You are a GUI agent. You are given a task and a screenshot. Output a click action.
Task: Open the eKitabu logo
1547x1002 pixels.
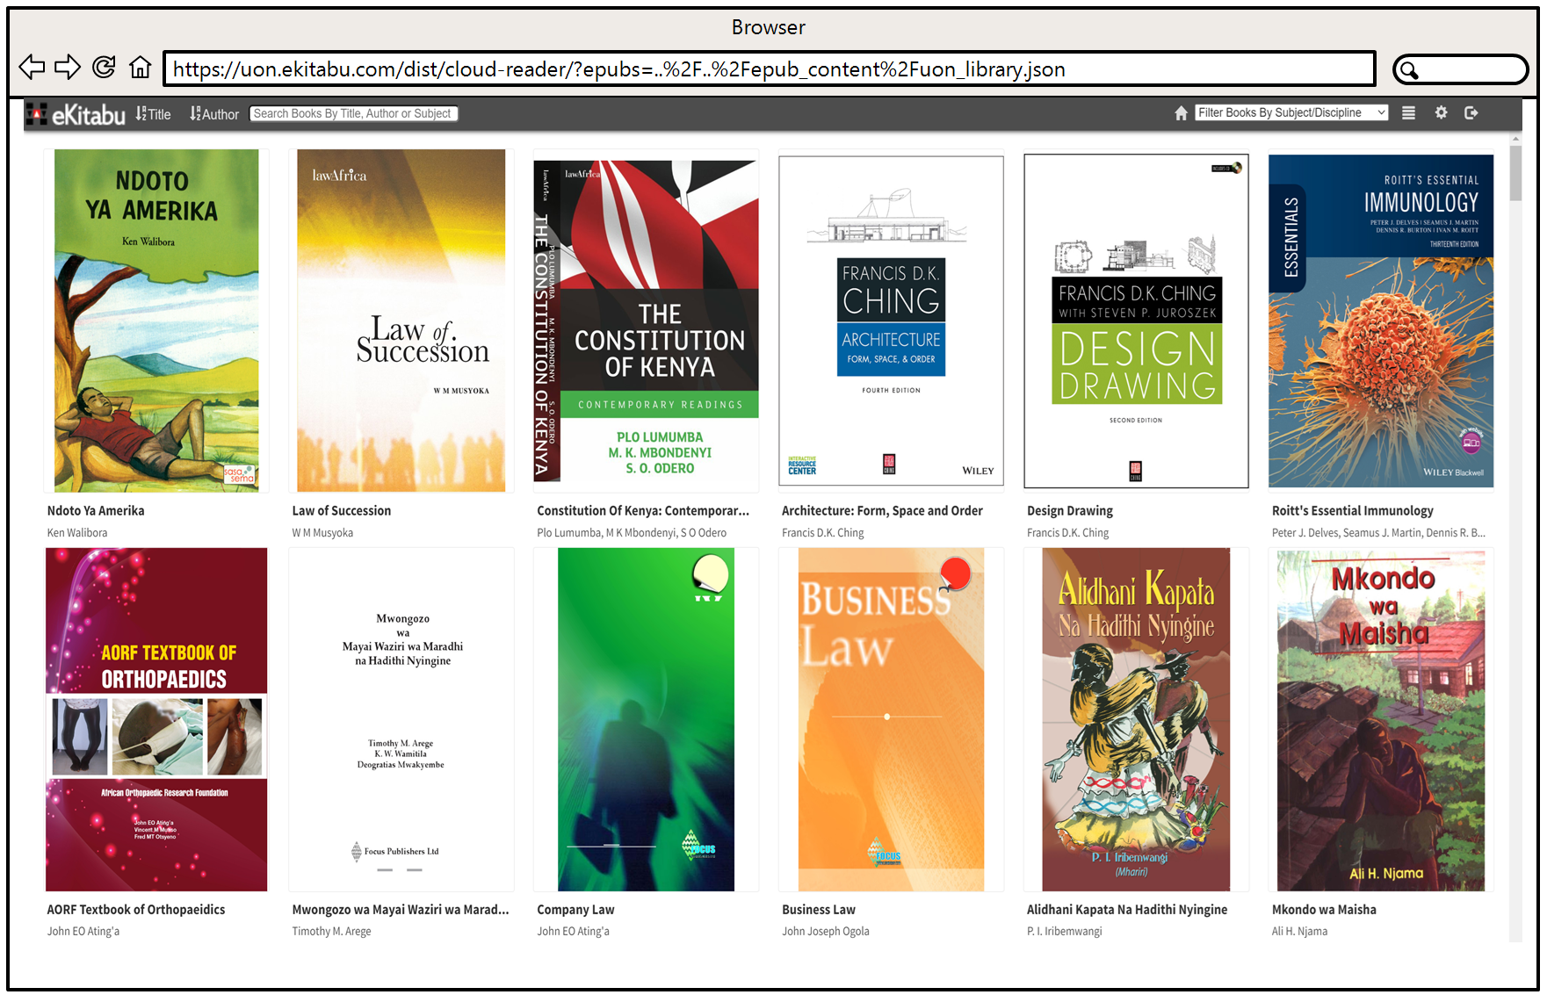click(x=76, y=114)
